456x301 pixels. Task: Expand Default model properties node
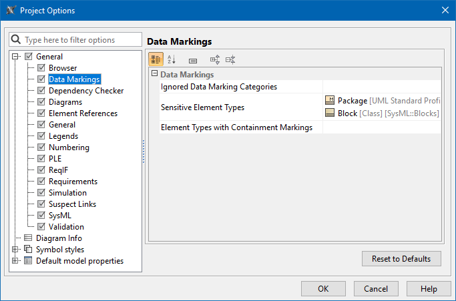(15, 261)
